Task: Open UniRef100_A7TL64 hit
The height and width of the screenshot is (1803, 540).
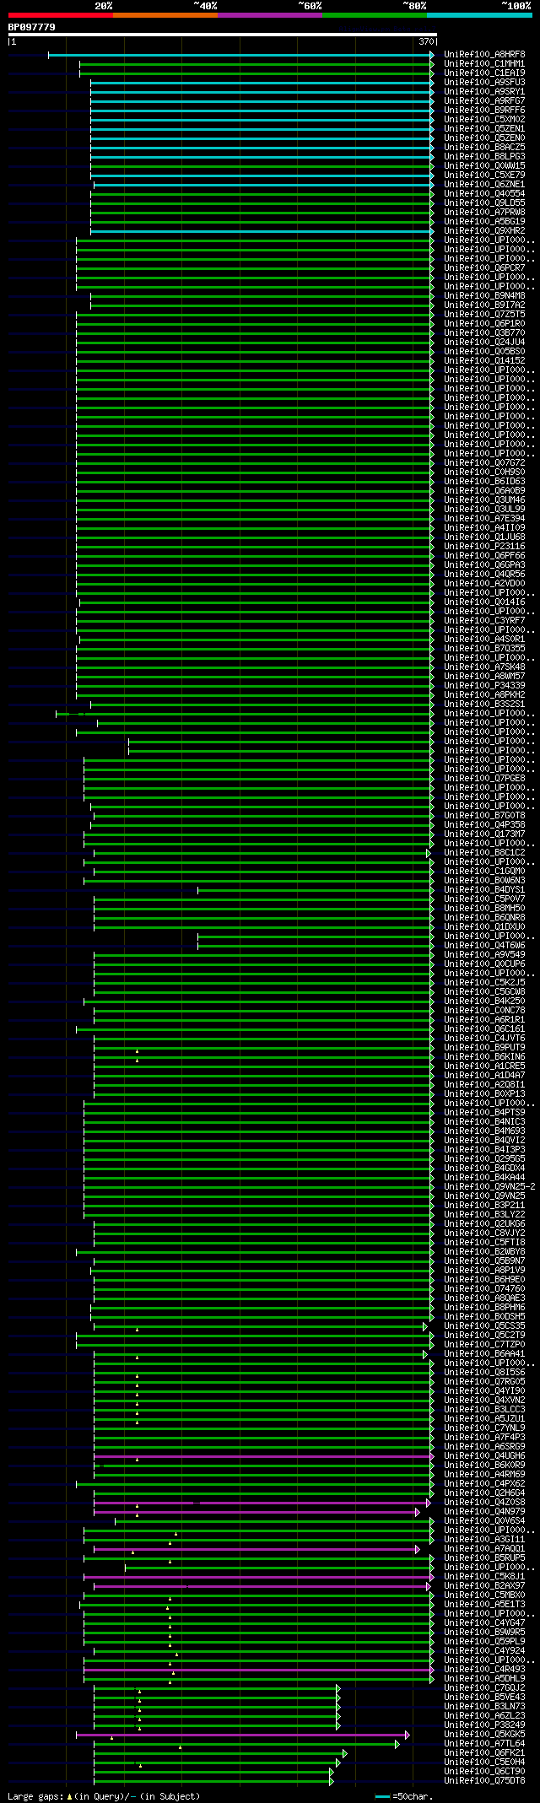Action: pyautogui.click(x=484, y=1744)
